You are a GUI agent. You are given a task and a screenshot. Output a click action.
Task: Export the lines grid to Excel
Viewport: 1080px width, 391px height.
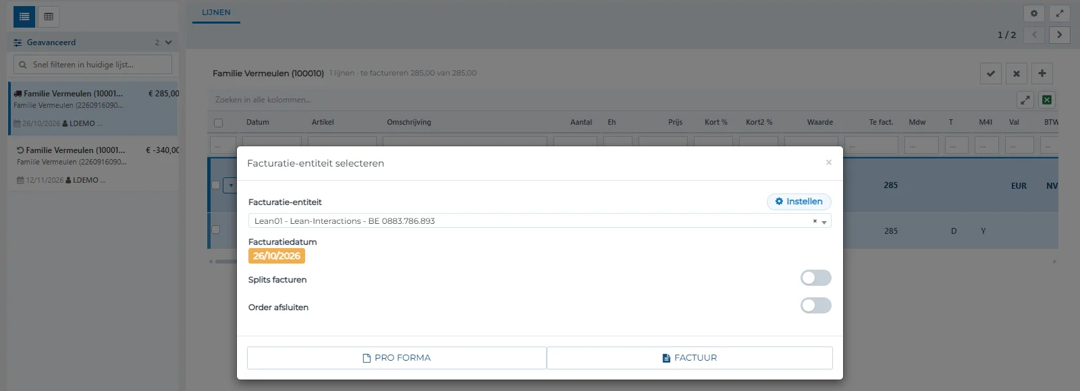pyautogui.click(x=1047, y=100)
